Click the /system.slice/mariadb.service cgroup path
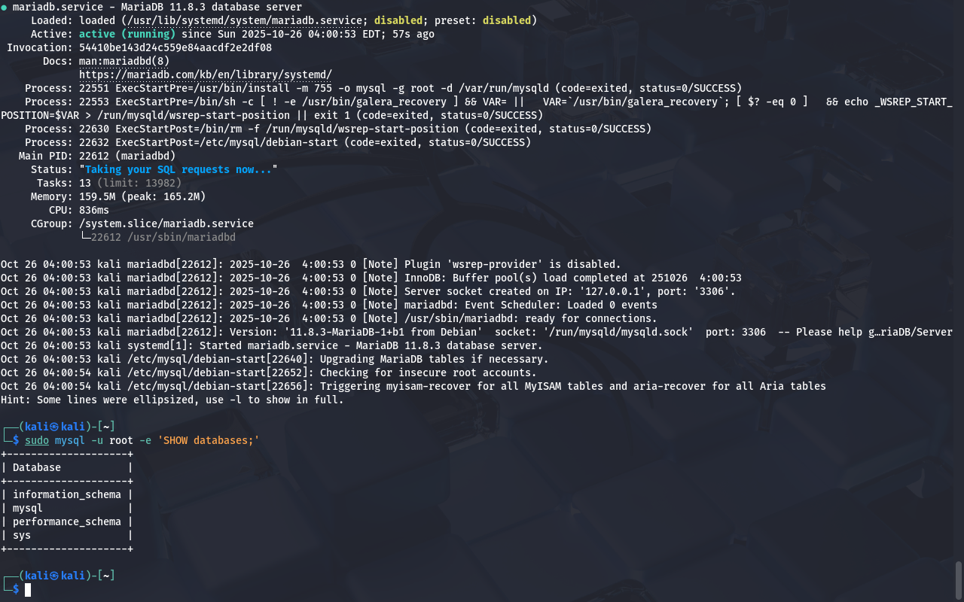Viewport: 964px width, 602px height. [x=166, y=223]
